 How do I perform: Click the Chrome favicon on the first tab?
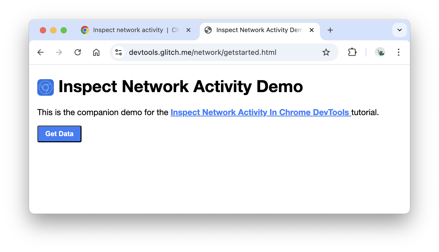85,30
